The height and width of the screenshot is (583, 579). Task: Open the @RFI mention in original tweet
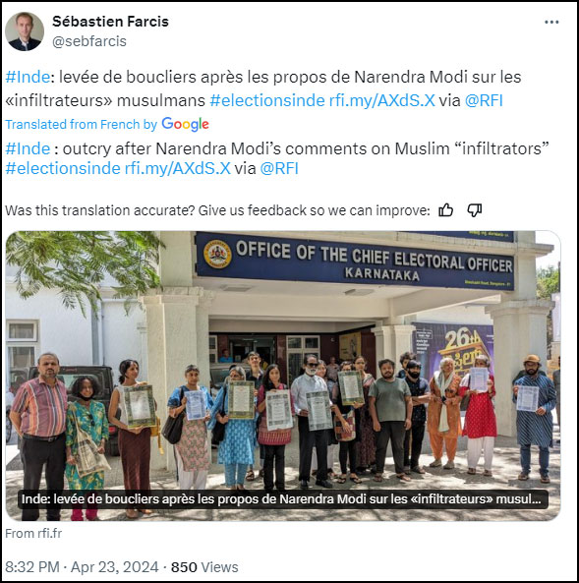pos(484,100)
